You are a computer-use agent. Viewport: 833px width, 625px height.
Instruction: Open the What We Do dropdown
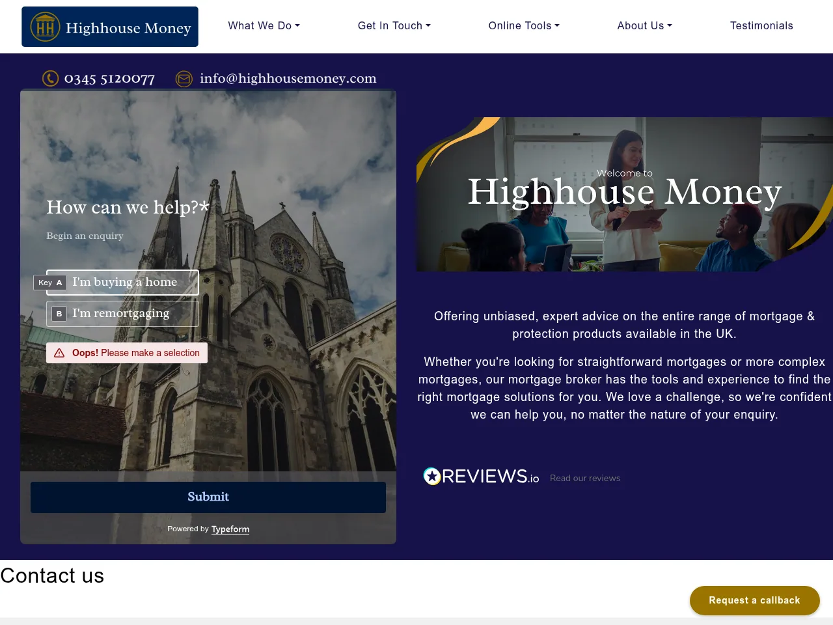264,25
